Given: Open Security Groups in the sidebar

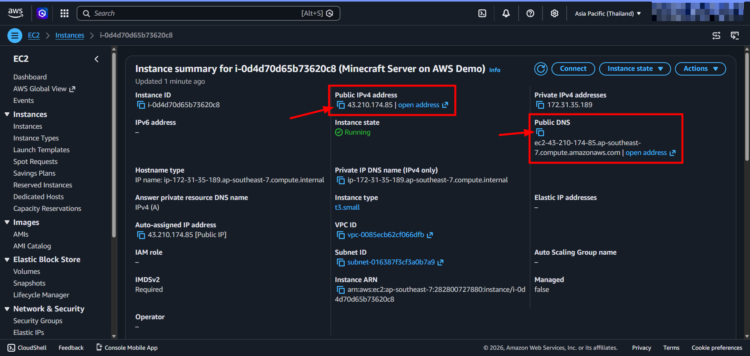Looking at the screenshot, I should [x=38, y=321].
